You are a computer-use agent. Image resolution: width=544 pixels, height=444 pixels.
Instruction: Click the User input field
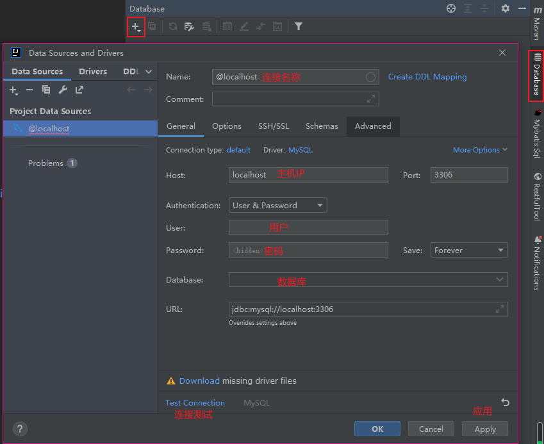308,227
